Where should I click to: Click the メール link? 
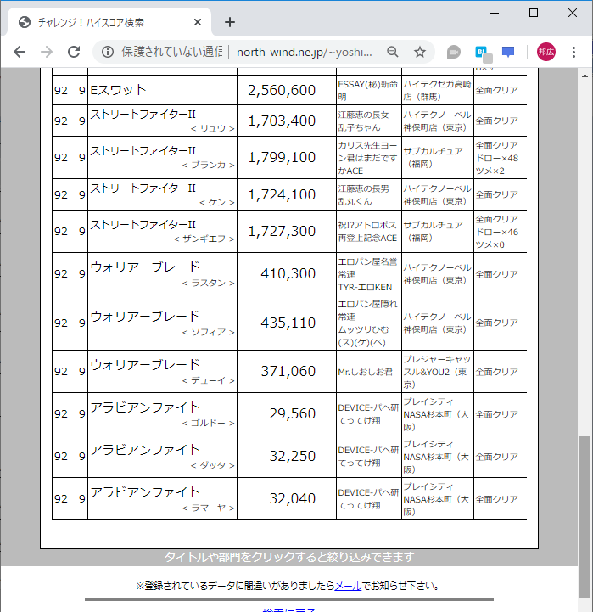click(x=349, y=586)
